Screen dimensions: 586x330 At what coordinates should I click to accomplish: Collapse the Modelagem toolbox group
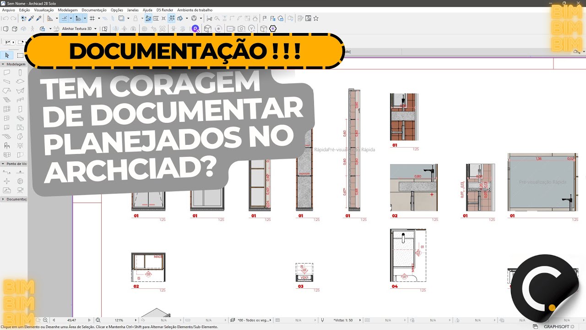tap(3, 64)
